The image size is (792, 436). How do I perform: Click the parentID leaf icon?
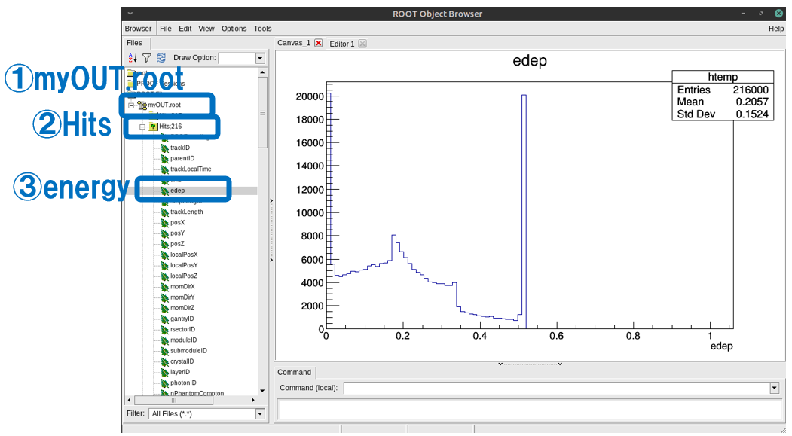pyautogui.click(x=165, y=158)
